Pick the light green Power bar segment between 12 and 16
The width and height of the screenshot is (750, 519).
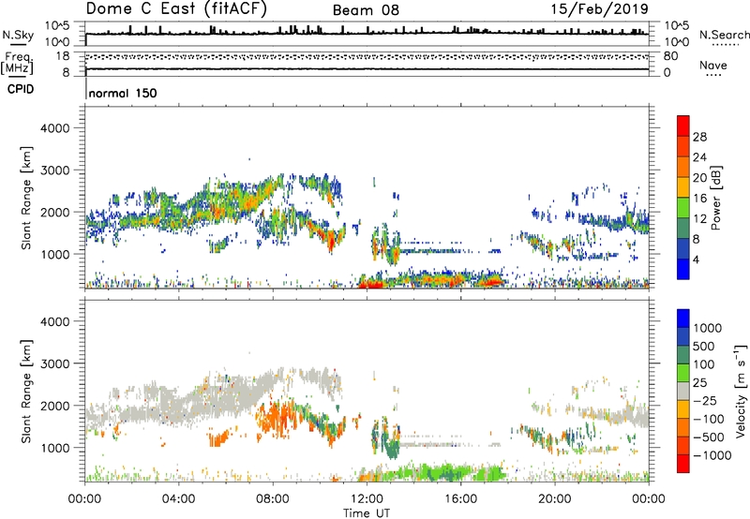[683, 208]
